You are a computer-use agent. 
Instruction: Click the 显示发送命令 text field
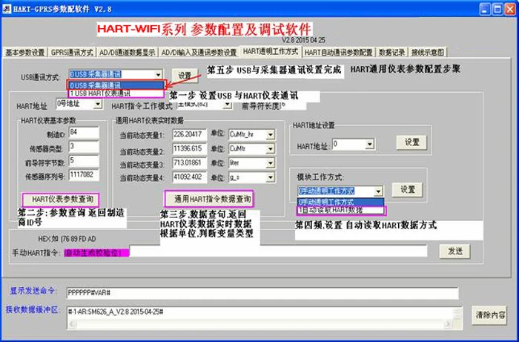(262, 293)
